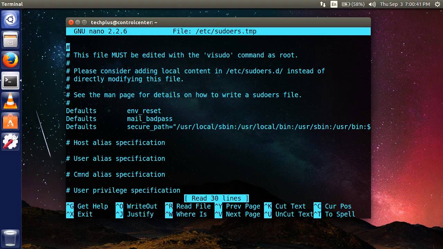Click 'directly modifying this file.' line
The image size is (443, 249).
pos(125,79)
